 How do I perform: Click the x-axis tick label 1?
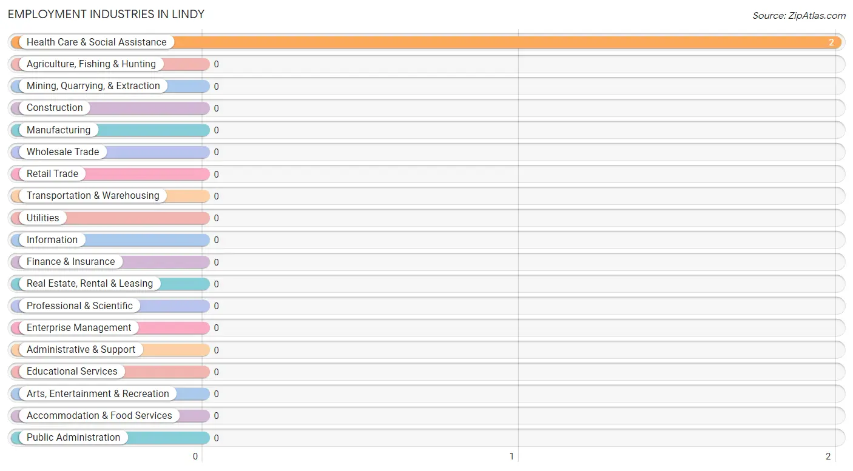click(x=511, y=456)
